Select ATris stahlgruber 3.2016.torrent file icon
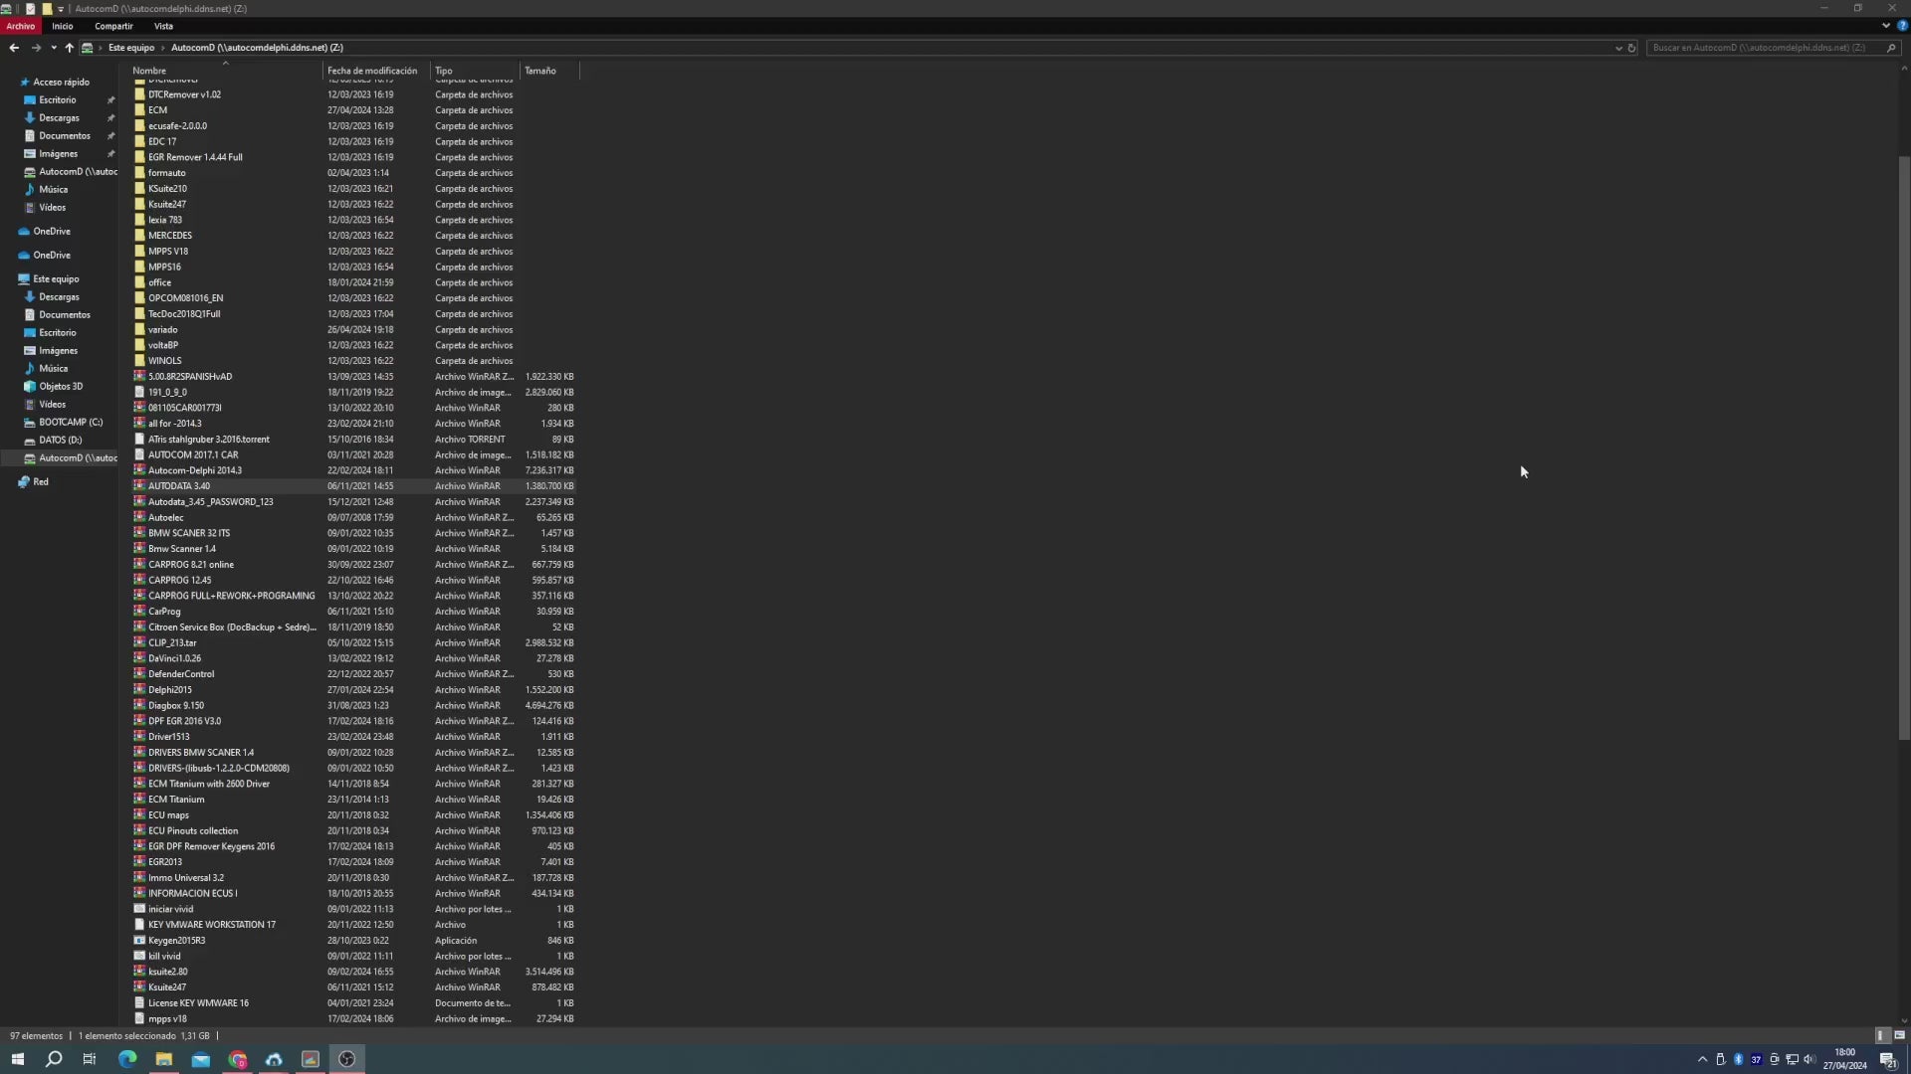Viewport: 1911px width, 1074px height. click(139, 440)
